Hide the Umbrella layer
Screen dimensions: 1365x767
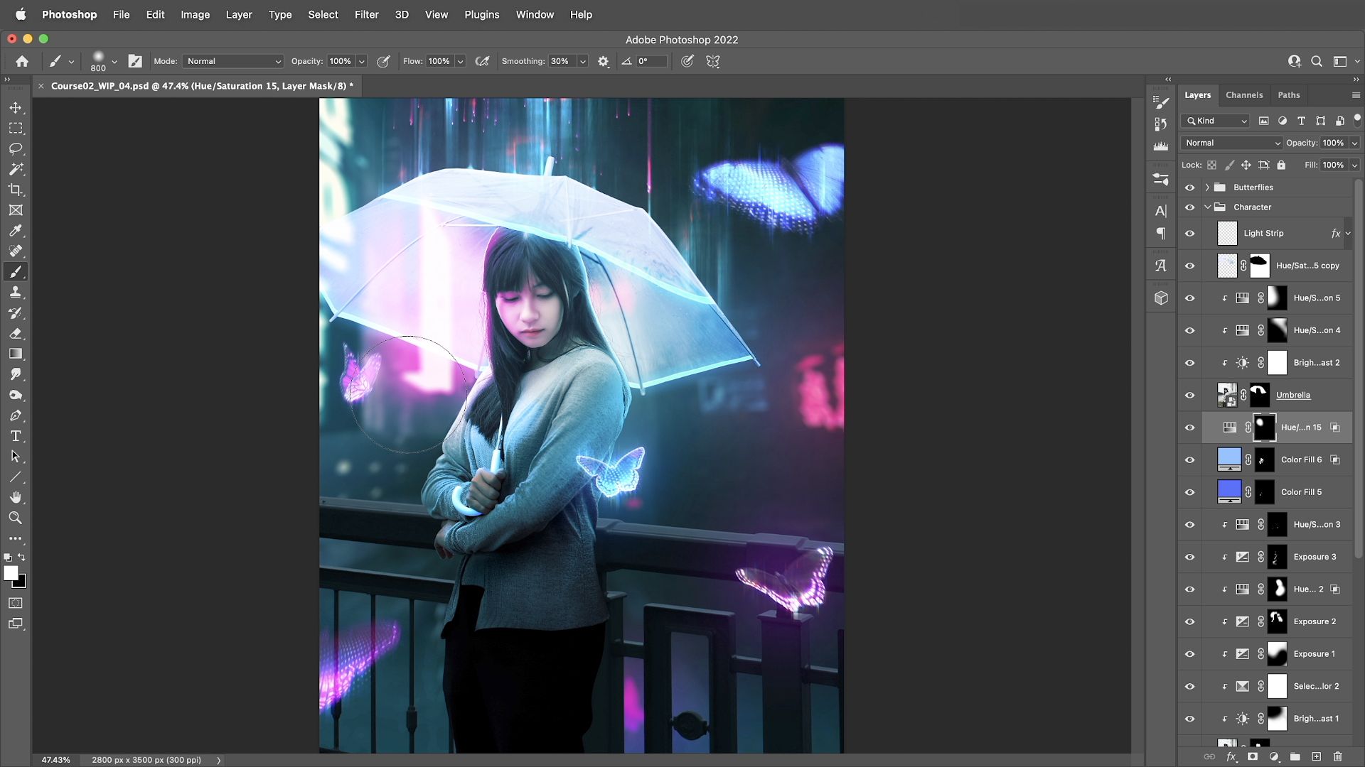pos(1189,396)
